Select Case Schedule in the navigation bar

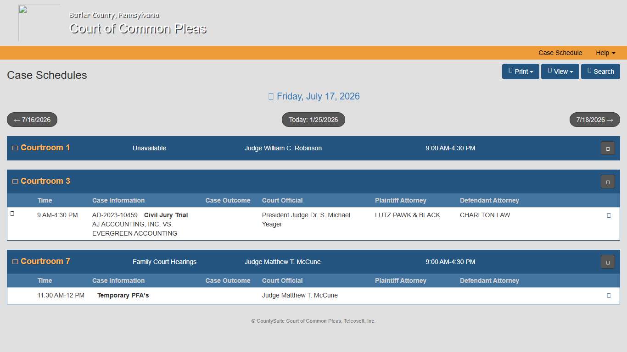[560, 53]
